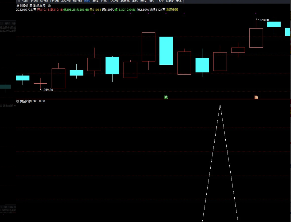This screenshot has height=222, width=291.
Task: Select the large cyan candlestick in mid-chart
Action: pyautogui.click(x=166, y=51)
